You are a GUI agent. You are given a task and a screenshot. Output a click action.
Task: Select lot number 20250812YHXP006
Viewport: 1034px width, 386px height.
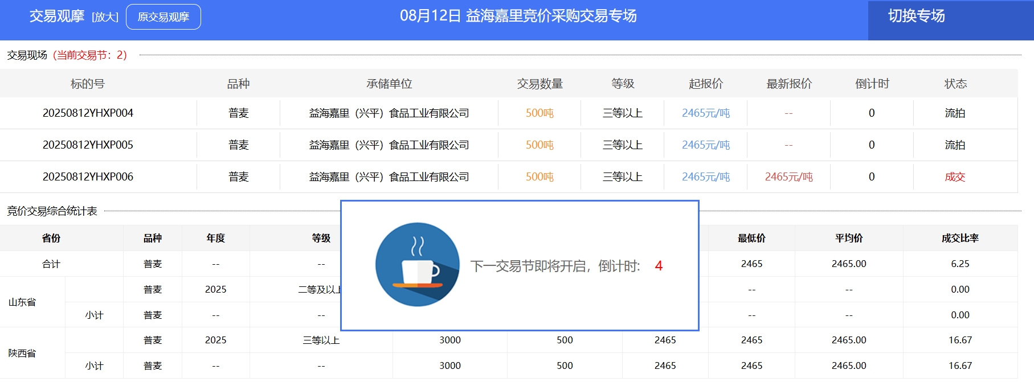[88, 177]
